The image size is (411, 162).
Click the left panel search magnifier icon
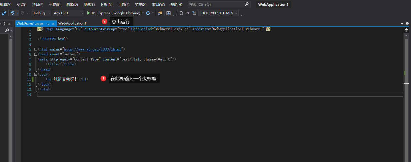click(x=7, y=30)
